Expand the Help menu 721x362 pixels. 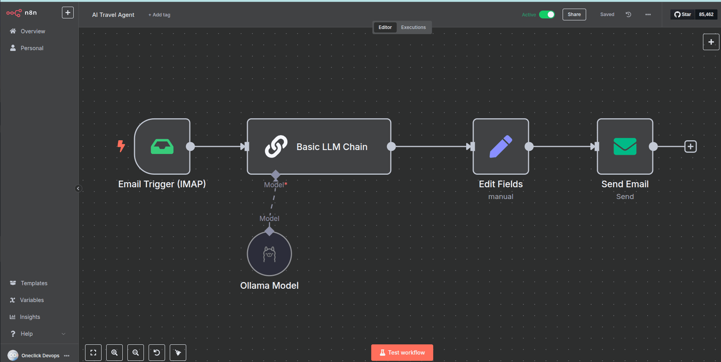click(37, 334)
